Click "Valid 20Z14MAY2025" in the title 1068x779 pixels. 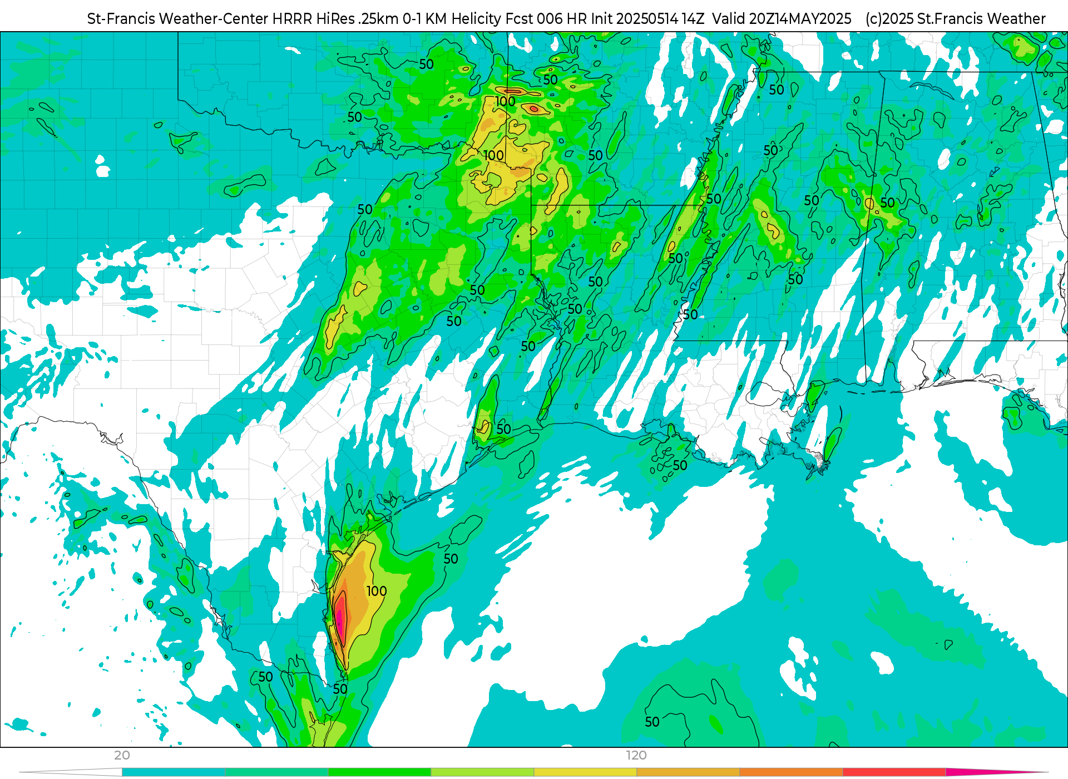782,19
